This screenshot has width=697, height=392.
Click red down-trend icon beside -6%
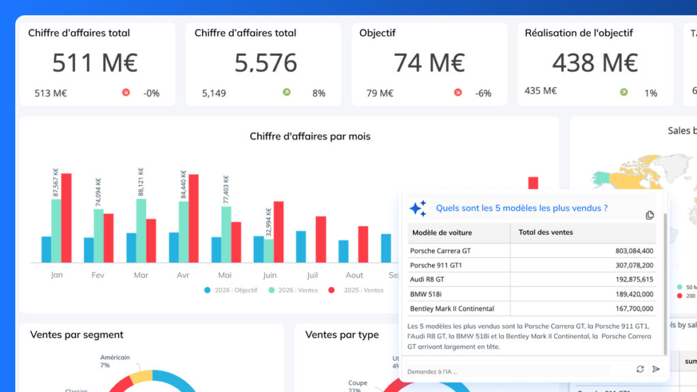(458, 93)
